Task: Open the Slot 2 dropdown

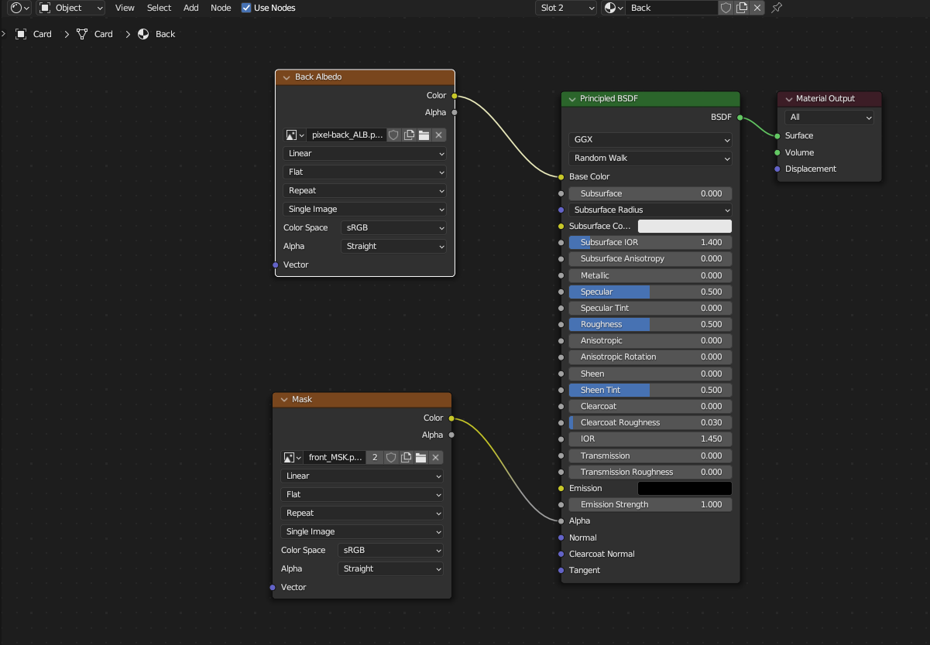Action: [565, 8]
